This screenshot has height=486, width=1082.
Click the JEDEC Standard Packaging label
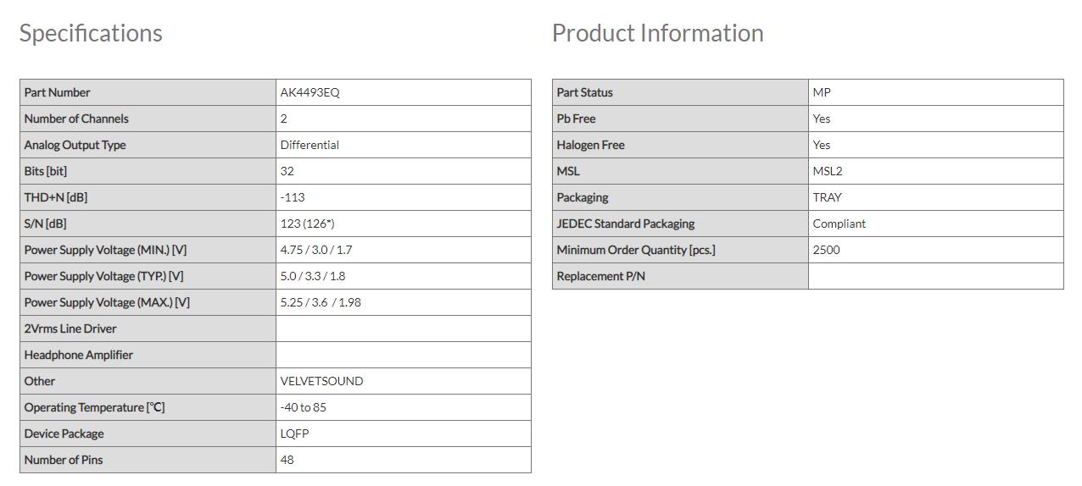pos(625,224)
